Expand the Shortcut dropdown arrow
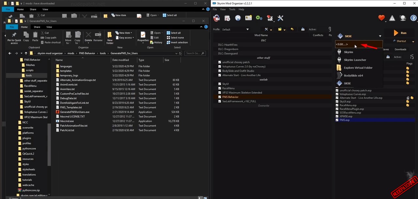Image resolution: width=418 pixels, height=199 pixels. coord(413,41)
